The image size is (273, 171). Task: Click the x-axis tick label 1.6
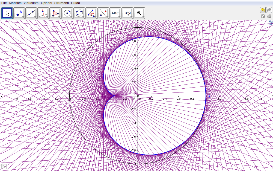[x=247, y=99]
